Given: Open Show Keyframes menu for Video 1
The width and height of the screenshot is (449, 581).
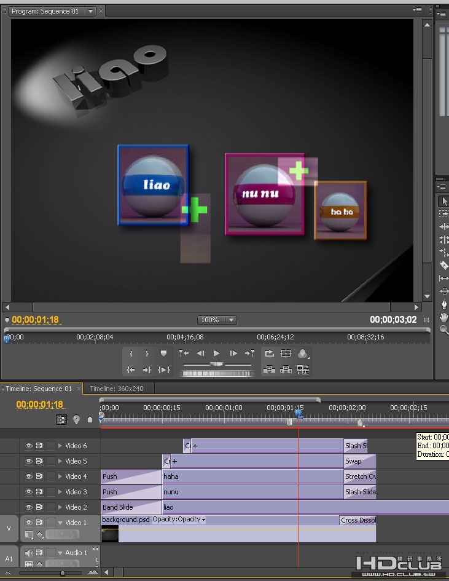Looking at the screenshot, I should click(40, 534).
